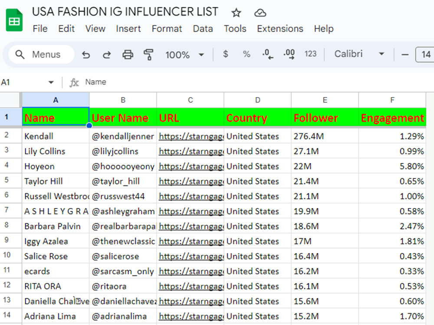Open the Google Sheets home icon

coord(14,20)
